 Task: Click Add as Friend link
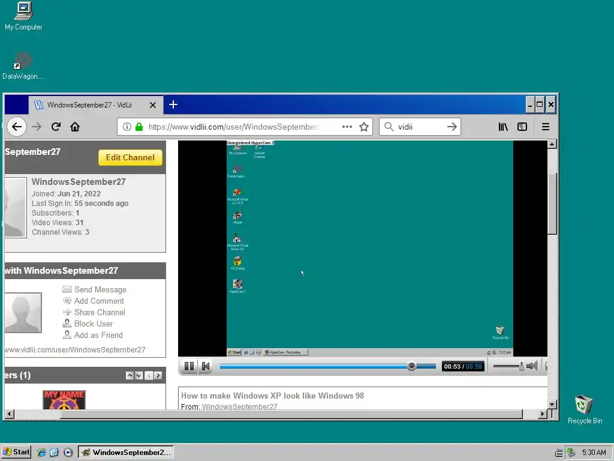pyautogui.click(x=98, y=335)
